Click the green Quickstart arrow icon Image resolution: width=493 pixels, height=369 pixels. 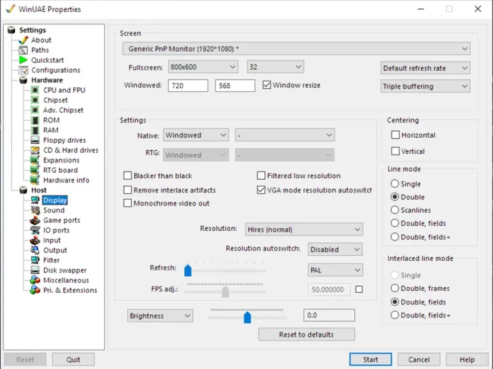pos(23,60)
